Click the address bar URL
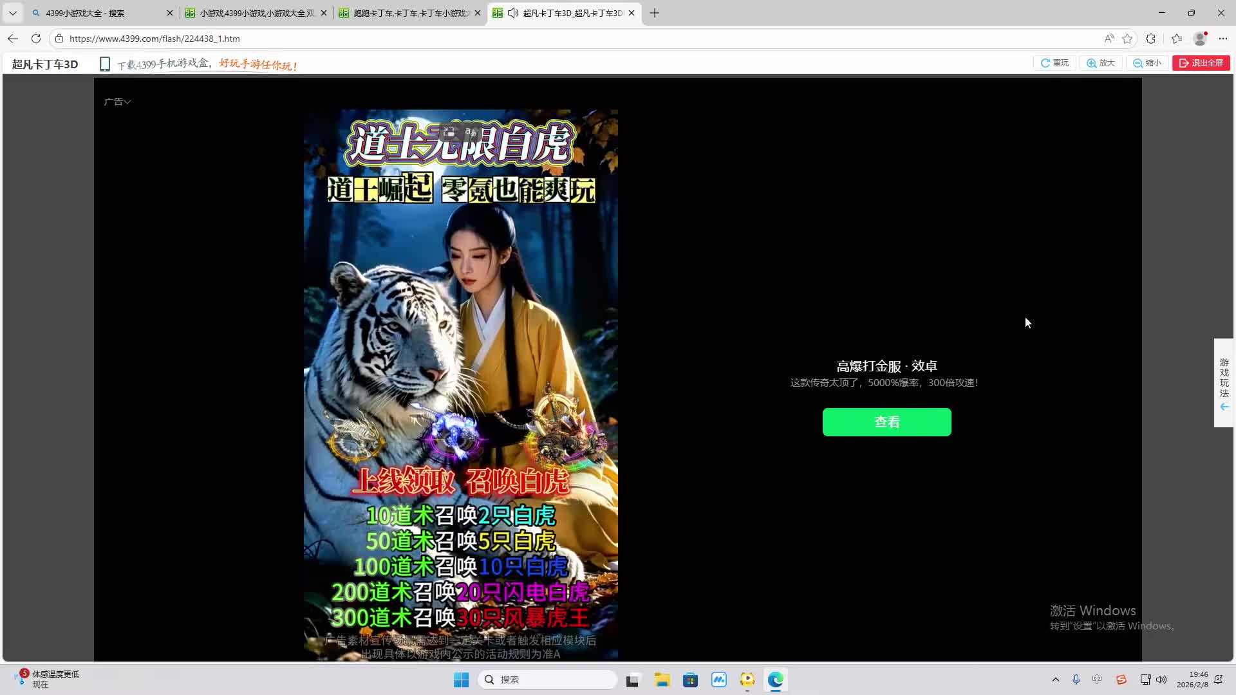The width and height of the screenshot is (1236, 695). tap(154, 39)
